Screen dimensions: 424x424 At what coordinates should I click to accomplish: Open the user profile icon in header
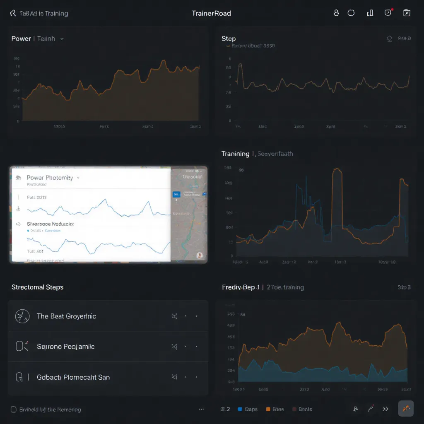coord(336,13)
